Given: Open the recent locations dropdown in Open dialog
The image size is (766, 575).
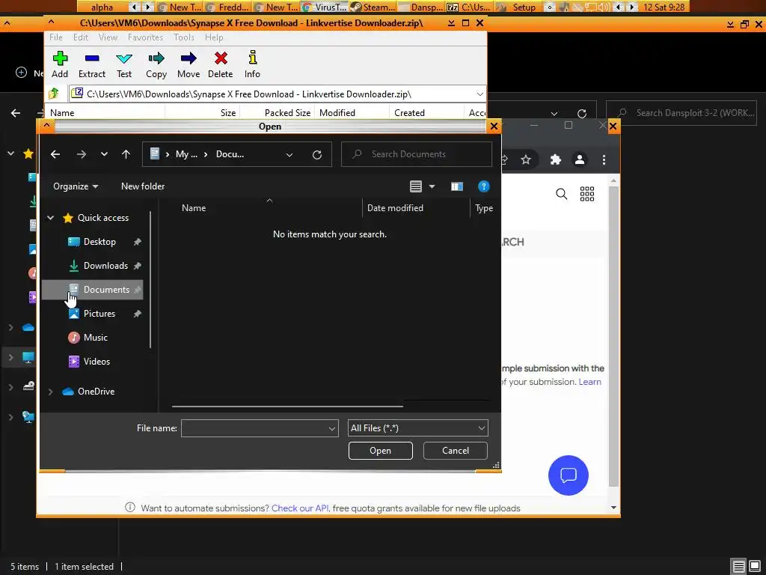Looking at the screenshot, I should [x=104, y=154].
